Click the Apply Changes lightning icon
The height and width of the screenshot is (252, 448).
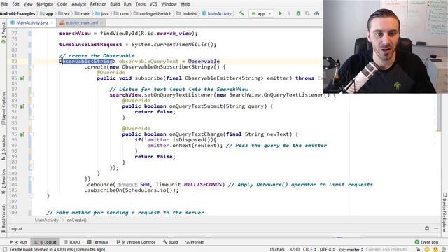pos(289,13)
